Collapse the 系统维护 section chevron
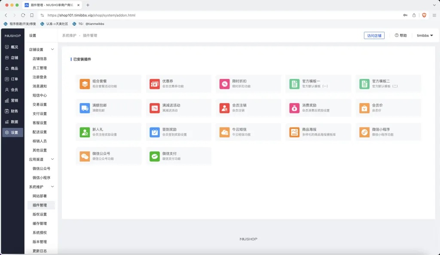Image resolution: width=440 pixels, height=255 pixels. click(52, 187)
